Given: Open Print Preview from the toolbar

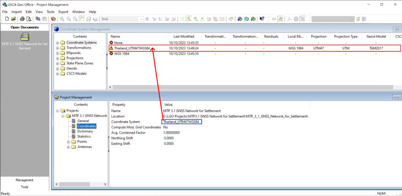Looking at the screenshot, I should (29, 19).
